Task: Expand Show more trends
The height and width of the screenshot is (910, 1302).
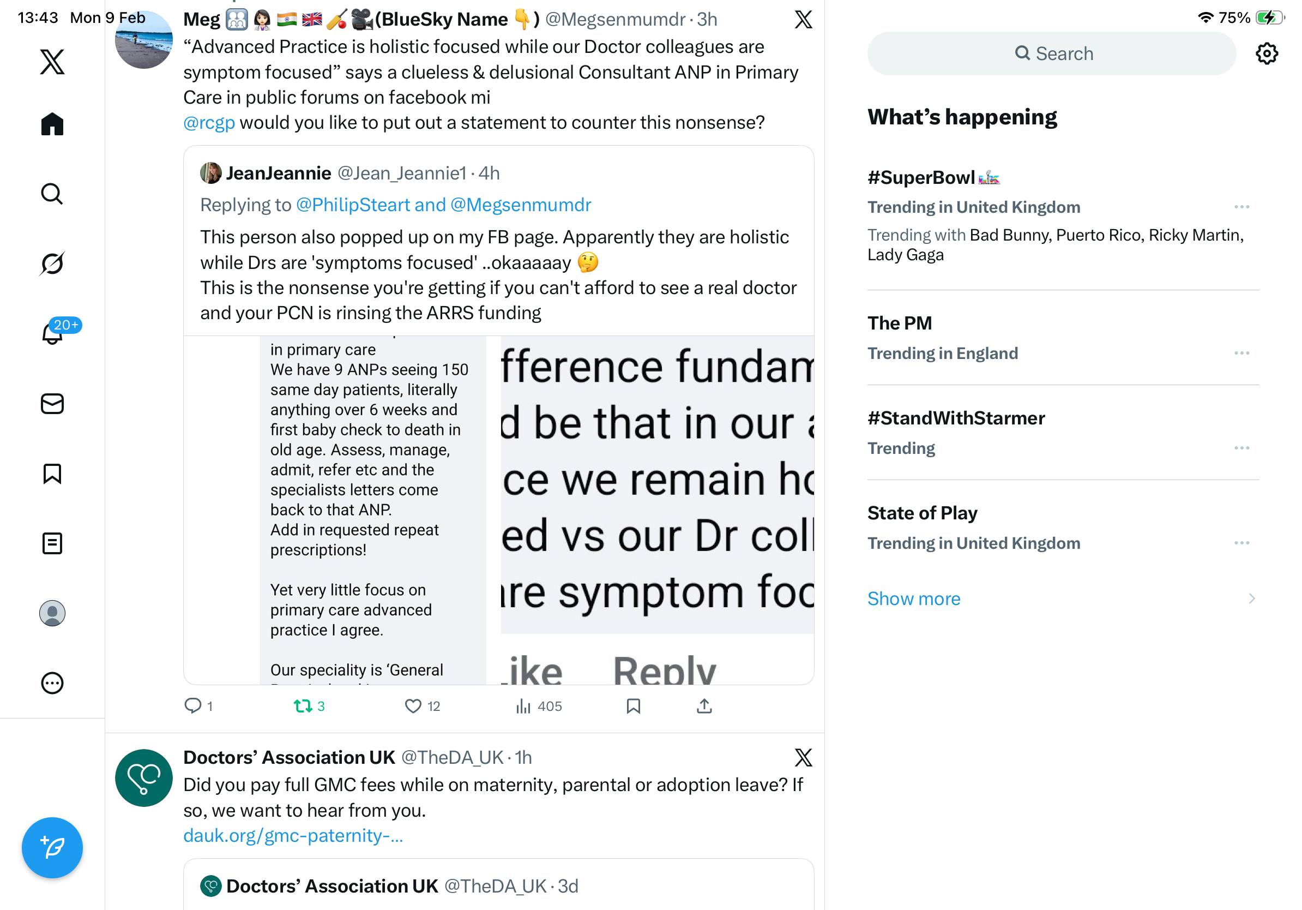Action: (914, 598)
